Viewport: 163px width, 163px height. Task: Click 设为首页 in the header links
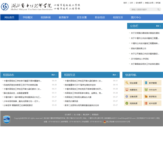pos(139,3)
